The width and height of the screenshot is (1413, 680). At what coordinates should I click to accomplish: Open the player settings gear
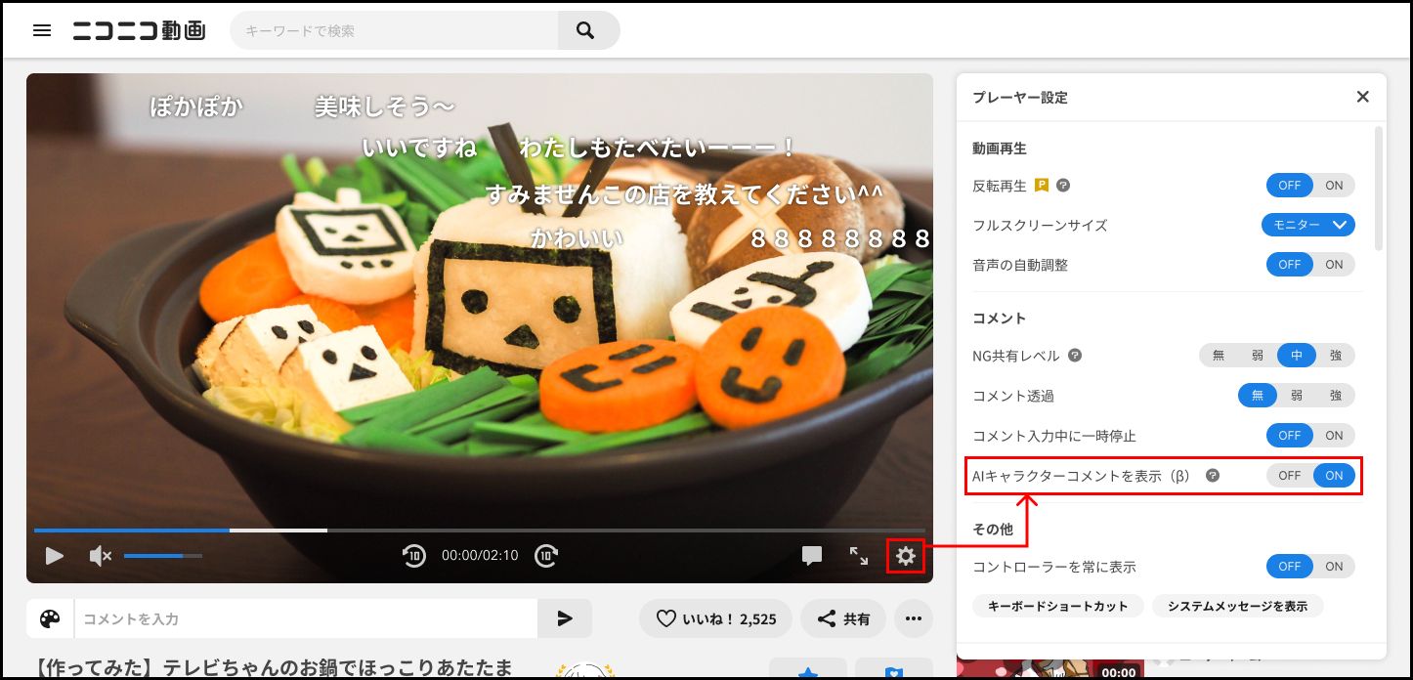tap(906, 556)
